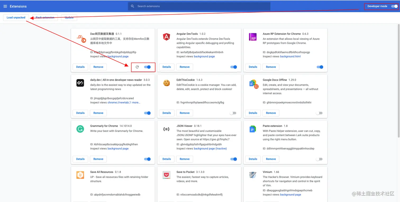The image size is (400, 202).
Task: Turn off Axure RP Extension toggle
Action: pyautogui.click(x=320, y=67)
